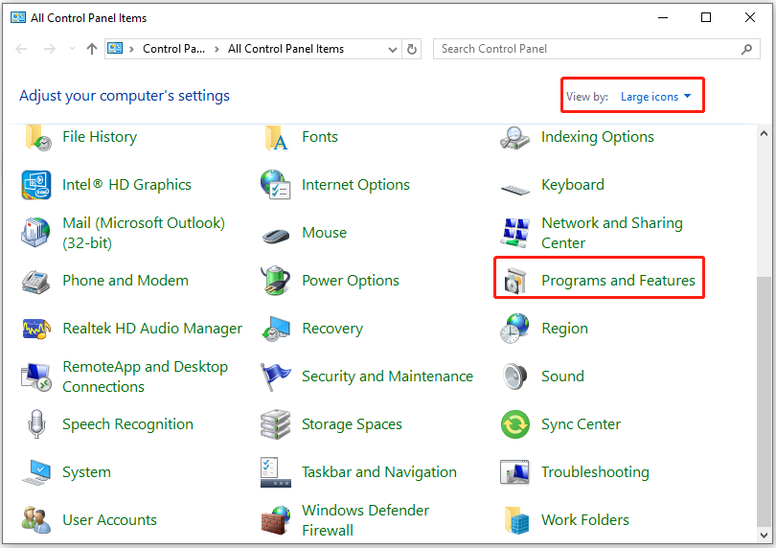
Task: Expand the chevron before Control Panel breadcrumb
Action: pos(131,49)
